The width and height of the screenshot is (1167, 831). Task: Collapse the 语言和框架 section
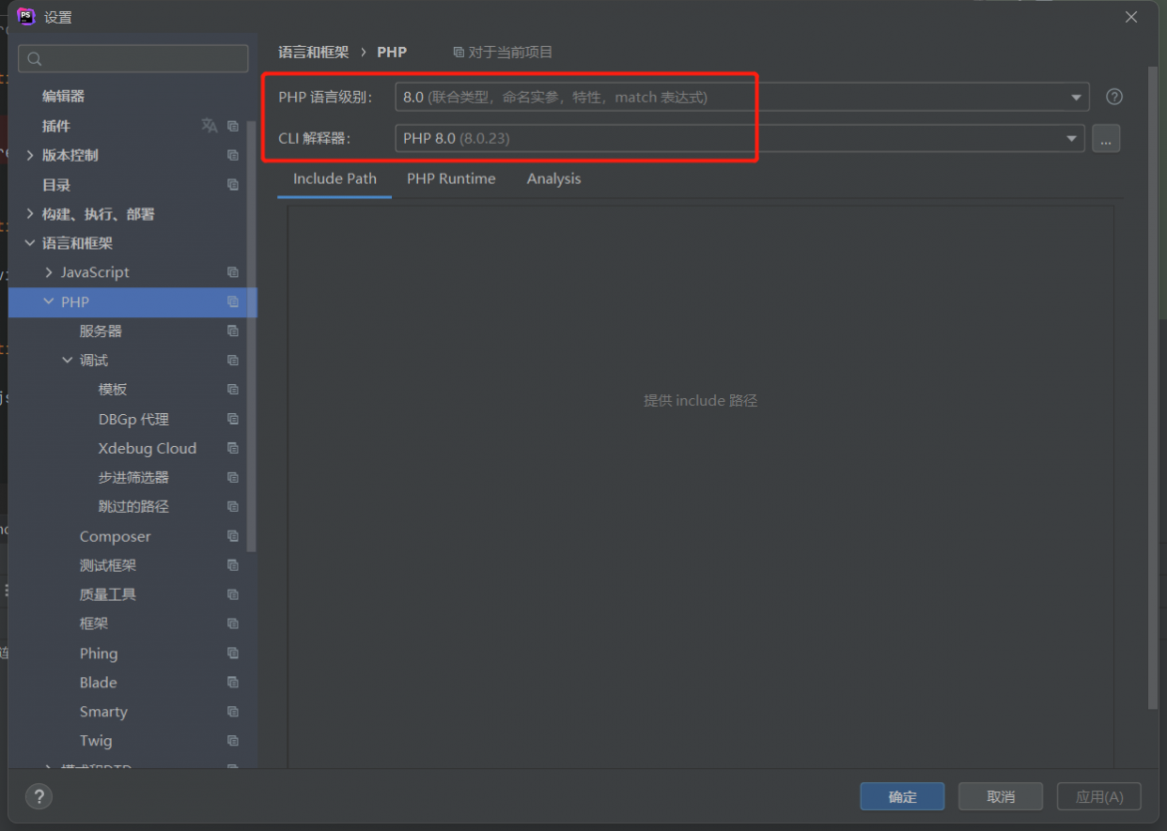click(30, 242)
